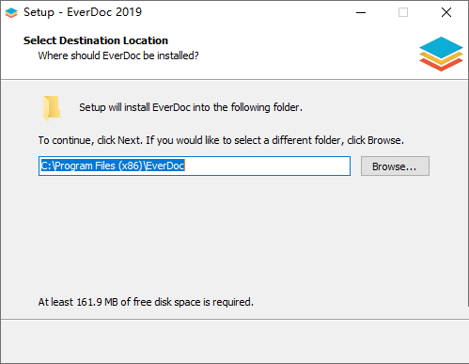Minimize the EverDoc Setup window

pyautogui.click(x=361, y=12)
